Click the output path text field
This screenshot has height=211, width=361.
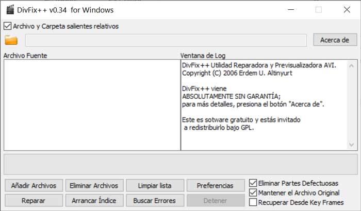[x=166, y=40]
